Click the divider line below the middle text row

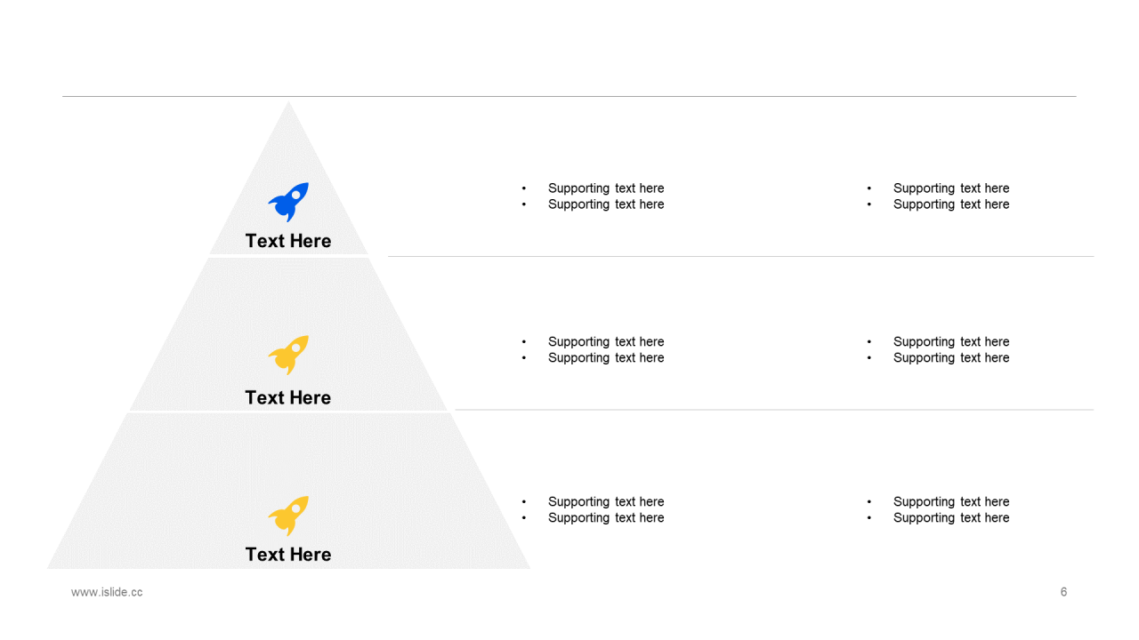click(774, 410)
